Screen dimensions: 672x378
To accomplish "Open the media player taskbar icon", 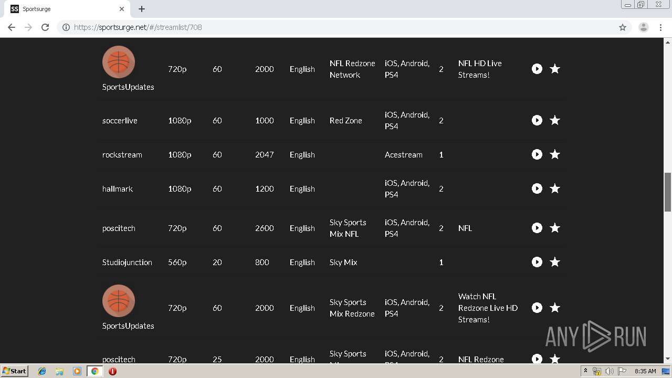I will 77,371.
